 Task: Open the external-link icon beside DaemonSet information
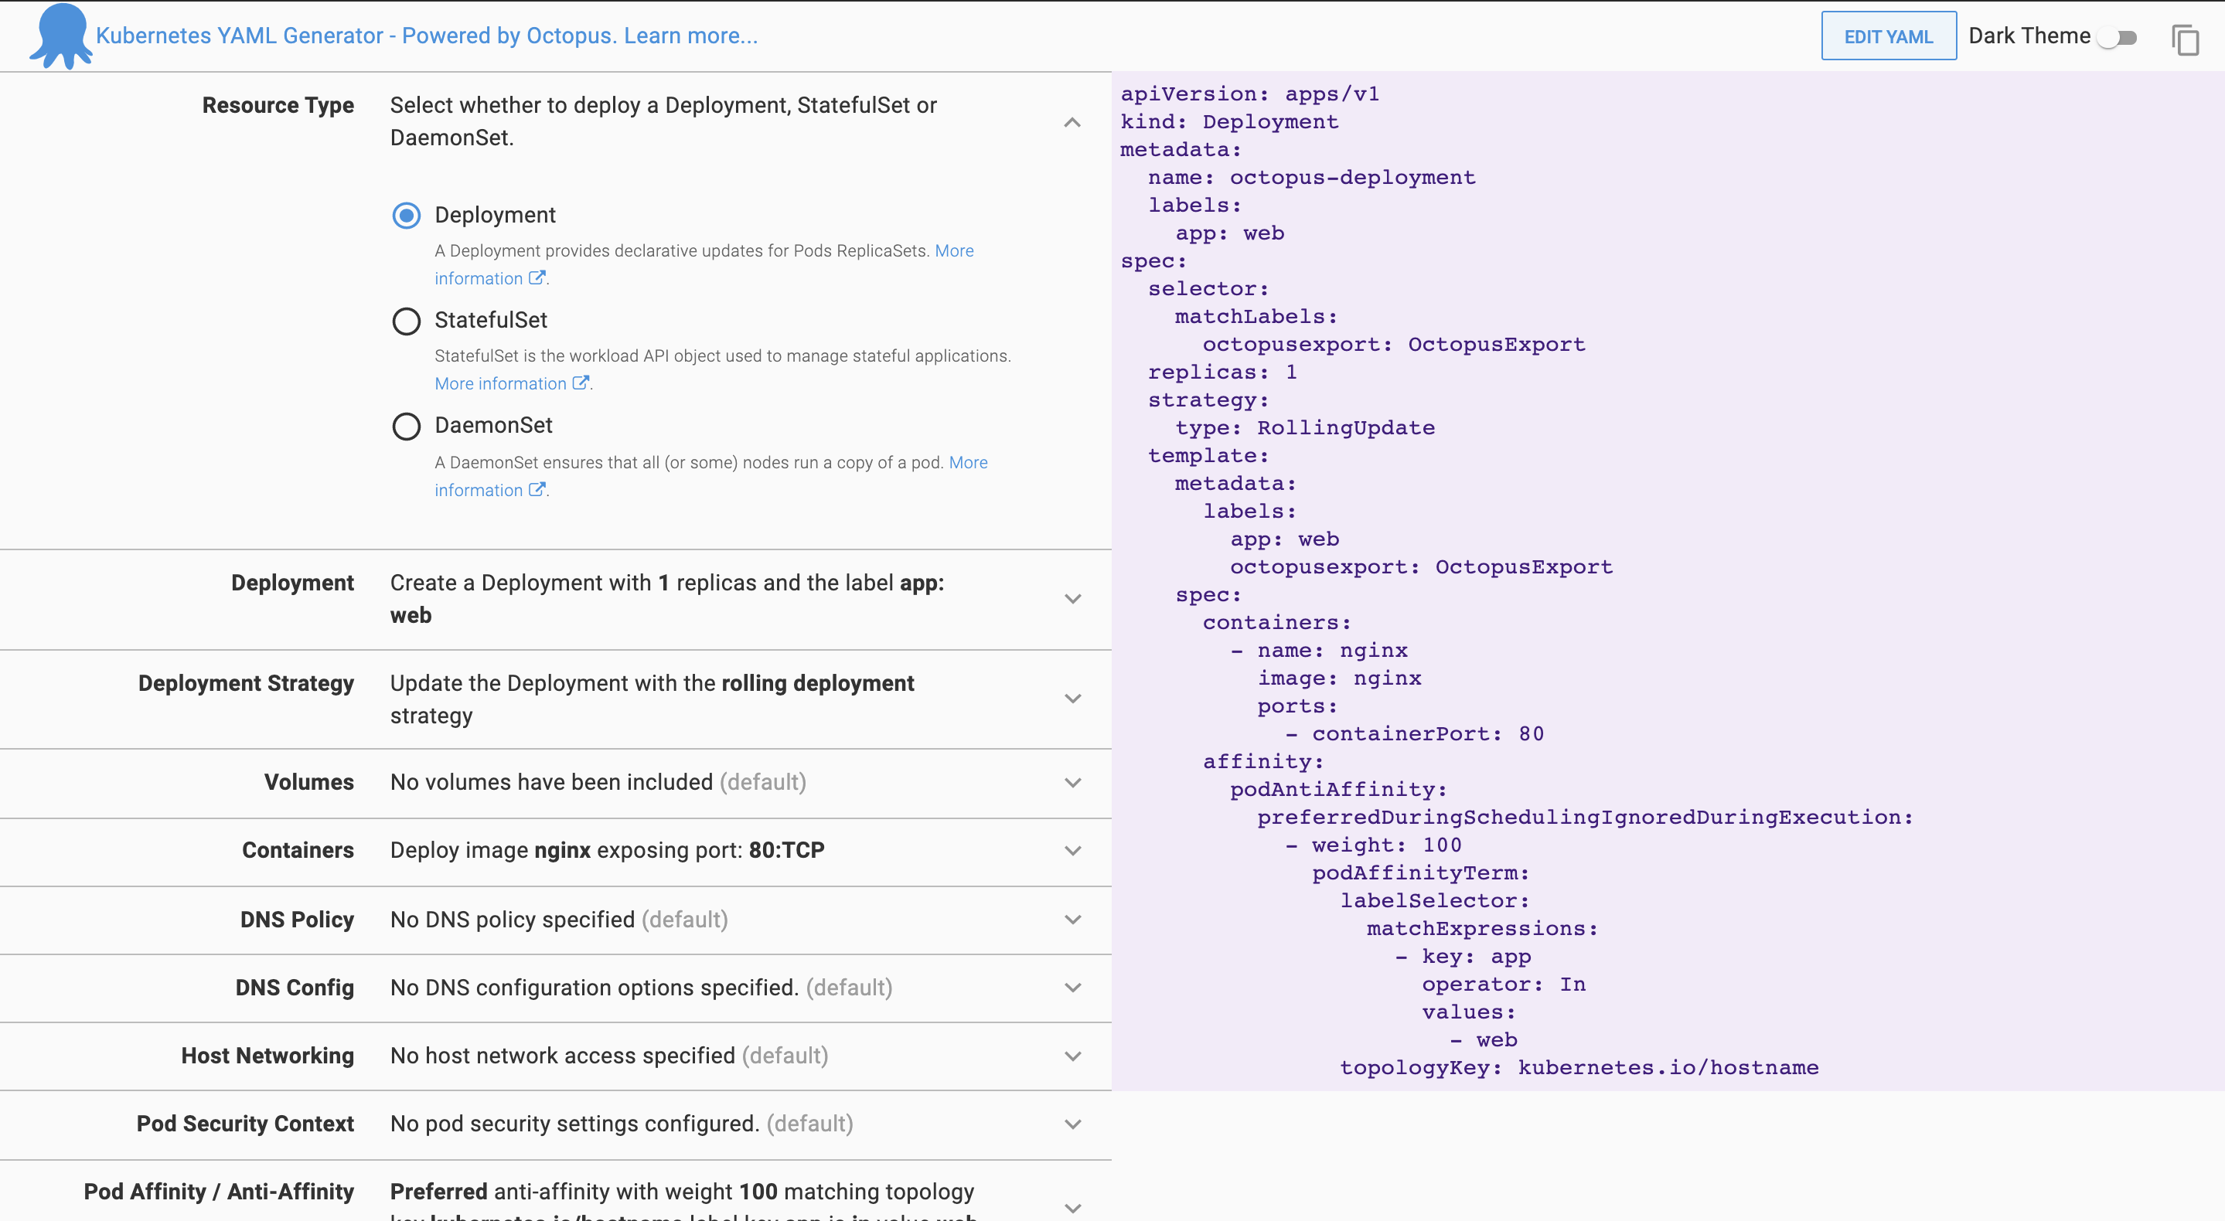(537, 490)
